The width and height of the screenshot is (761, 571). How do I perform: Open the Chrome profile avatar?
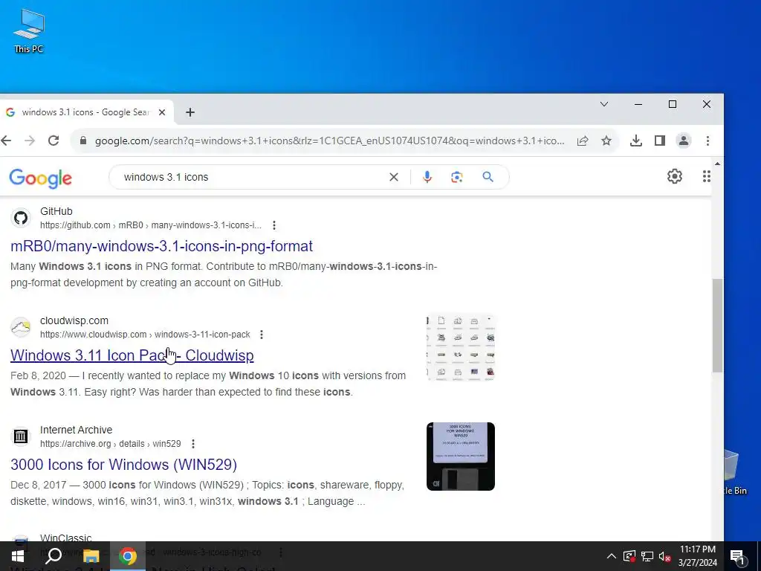click(x=684, y=141)
